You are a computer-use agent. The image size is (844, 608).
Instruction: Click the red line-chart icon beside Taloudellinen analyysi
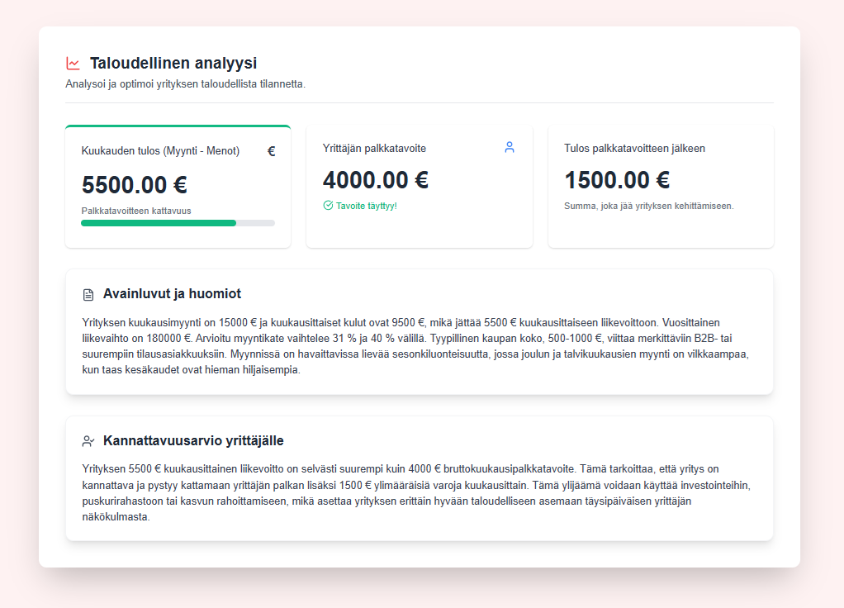click(x=73, y=62)
